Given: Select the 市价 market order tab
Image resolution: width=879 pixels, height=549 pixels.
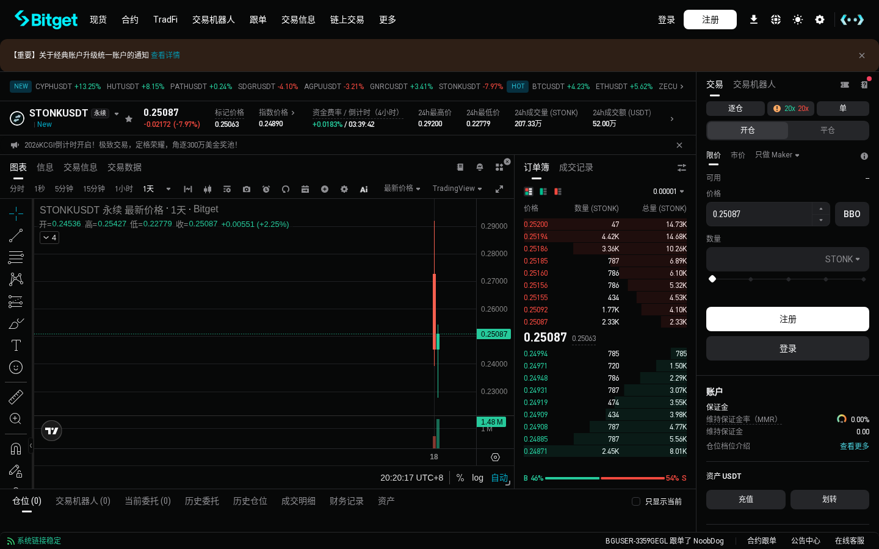Looking at the screenshot, I should 738,155.
